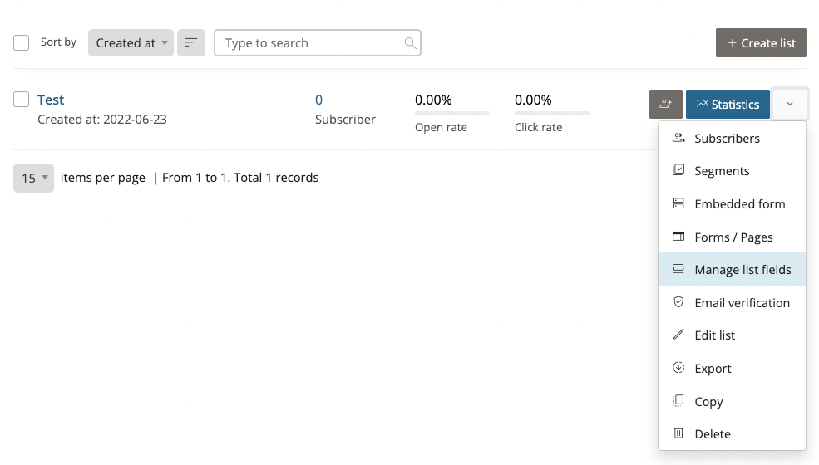Viewport: 819px width, 465px height.
Task: Click the Subscribers people icon in menu
Action: tap(678, 139)
